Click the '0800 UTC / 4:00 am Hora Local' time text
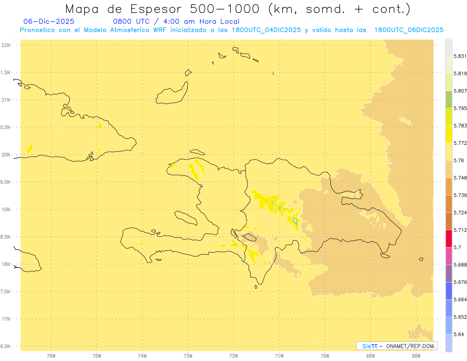Screen dimensions: 467x361 tap(176, 21)
